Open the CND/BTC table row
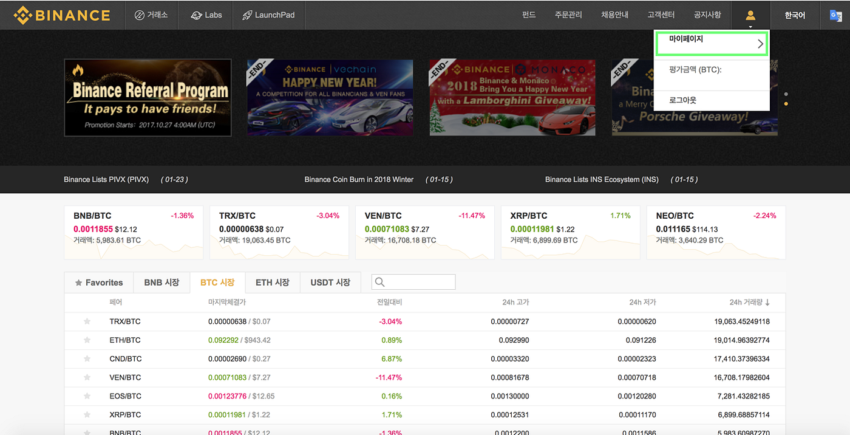850x435 pixels. coord(425,358)
